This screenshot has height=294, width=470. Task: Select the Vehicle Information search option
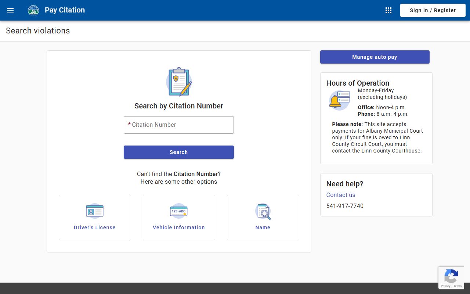click(179, 218)
